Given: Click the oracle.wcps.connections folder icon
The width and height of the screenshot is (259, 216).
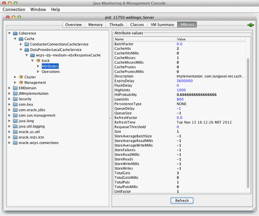Looking at the screenshot, I should pos(15,143).
